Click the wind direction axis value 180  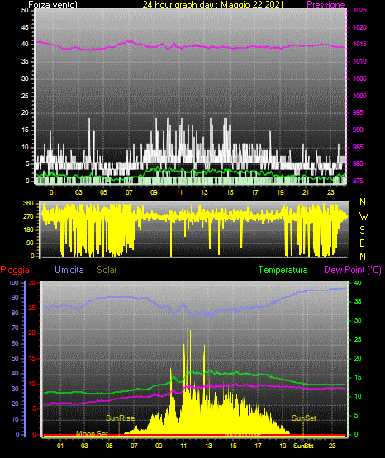[28, 230]
